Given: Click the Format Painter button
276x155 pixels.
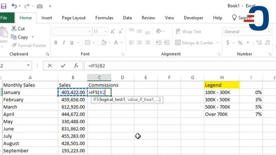Looking at the screenshot, I should coord(29,45).
